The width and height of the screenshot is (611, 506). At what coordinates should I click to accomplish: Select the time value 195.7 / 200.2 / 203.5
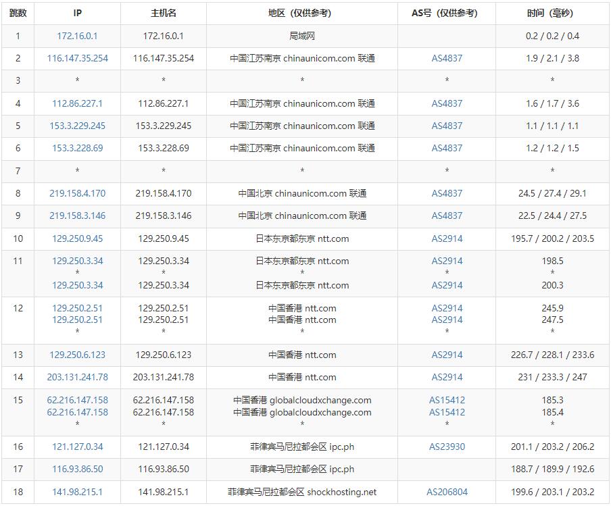[552, 238]
